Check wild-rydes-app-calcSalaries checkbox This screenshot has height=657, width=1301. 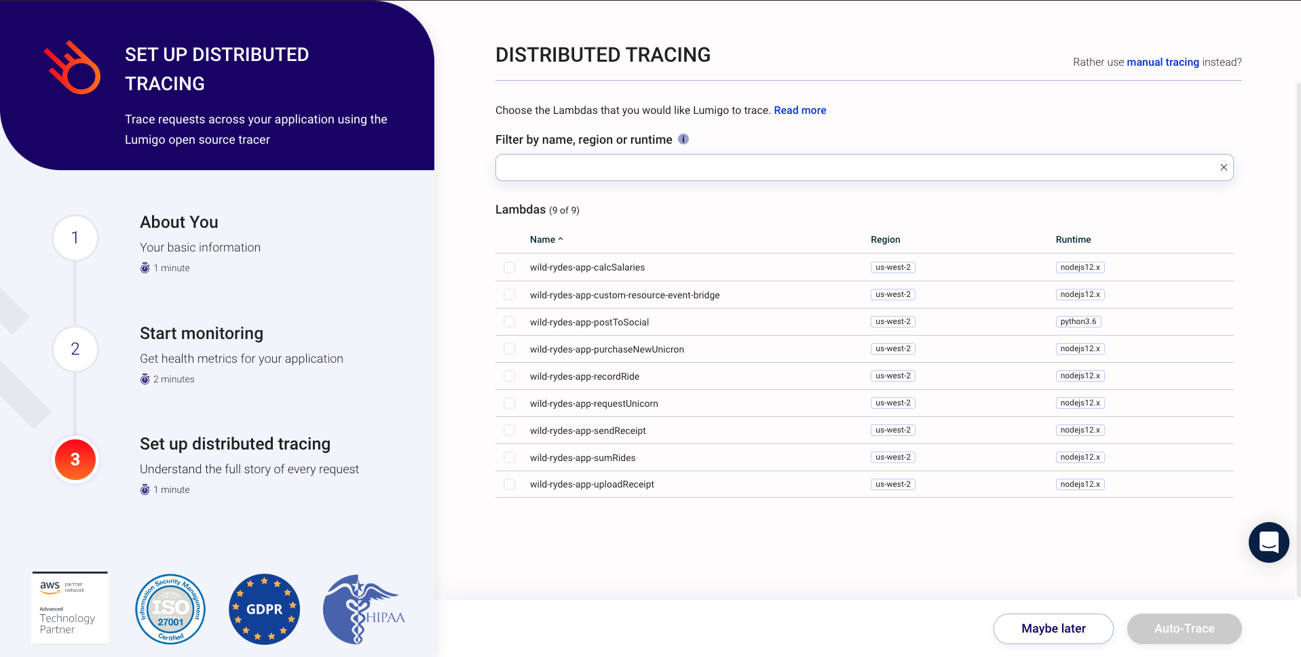tap(509, 267)
